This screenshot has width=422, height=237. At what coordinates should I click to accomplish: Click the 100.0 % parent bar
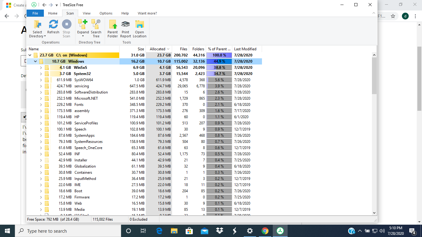(219, 55)
